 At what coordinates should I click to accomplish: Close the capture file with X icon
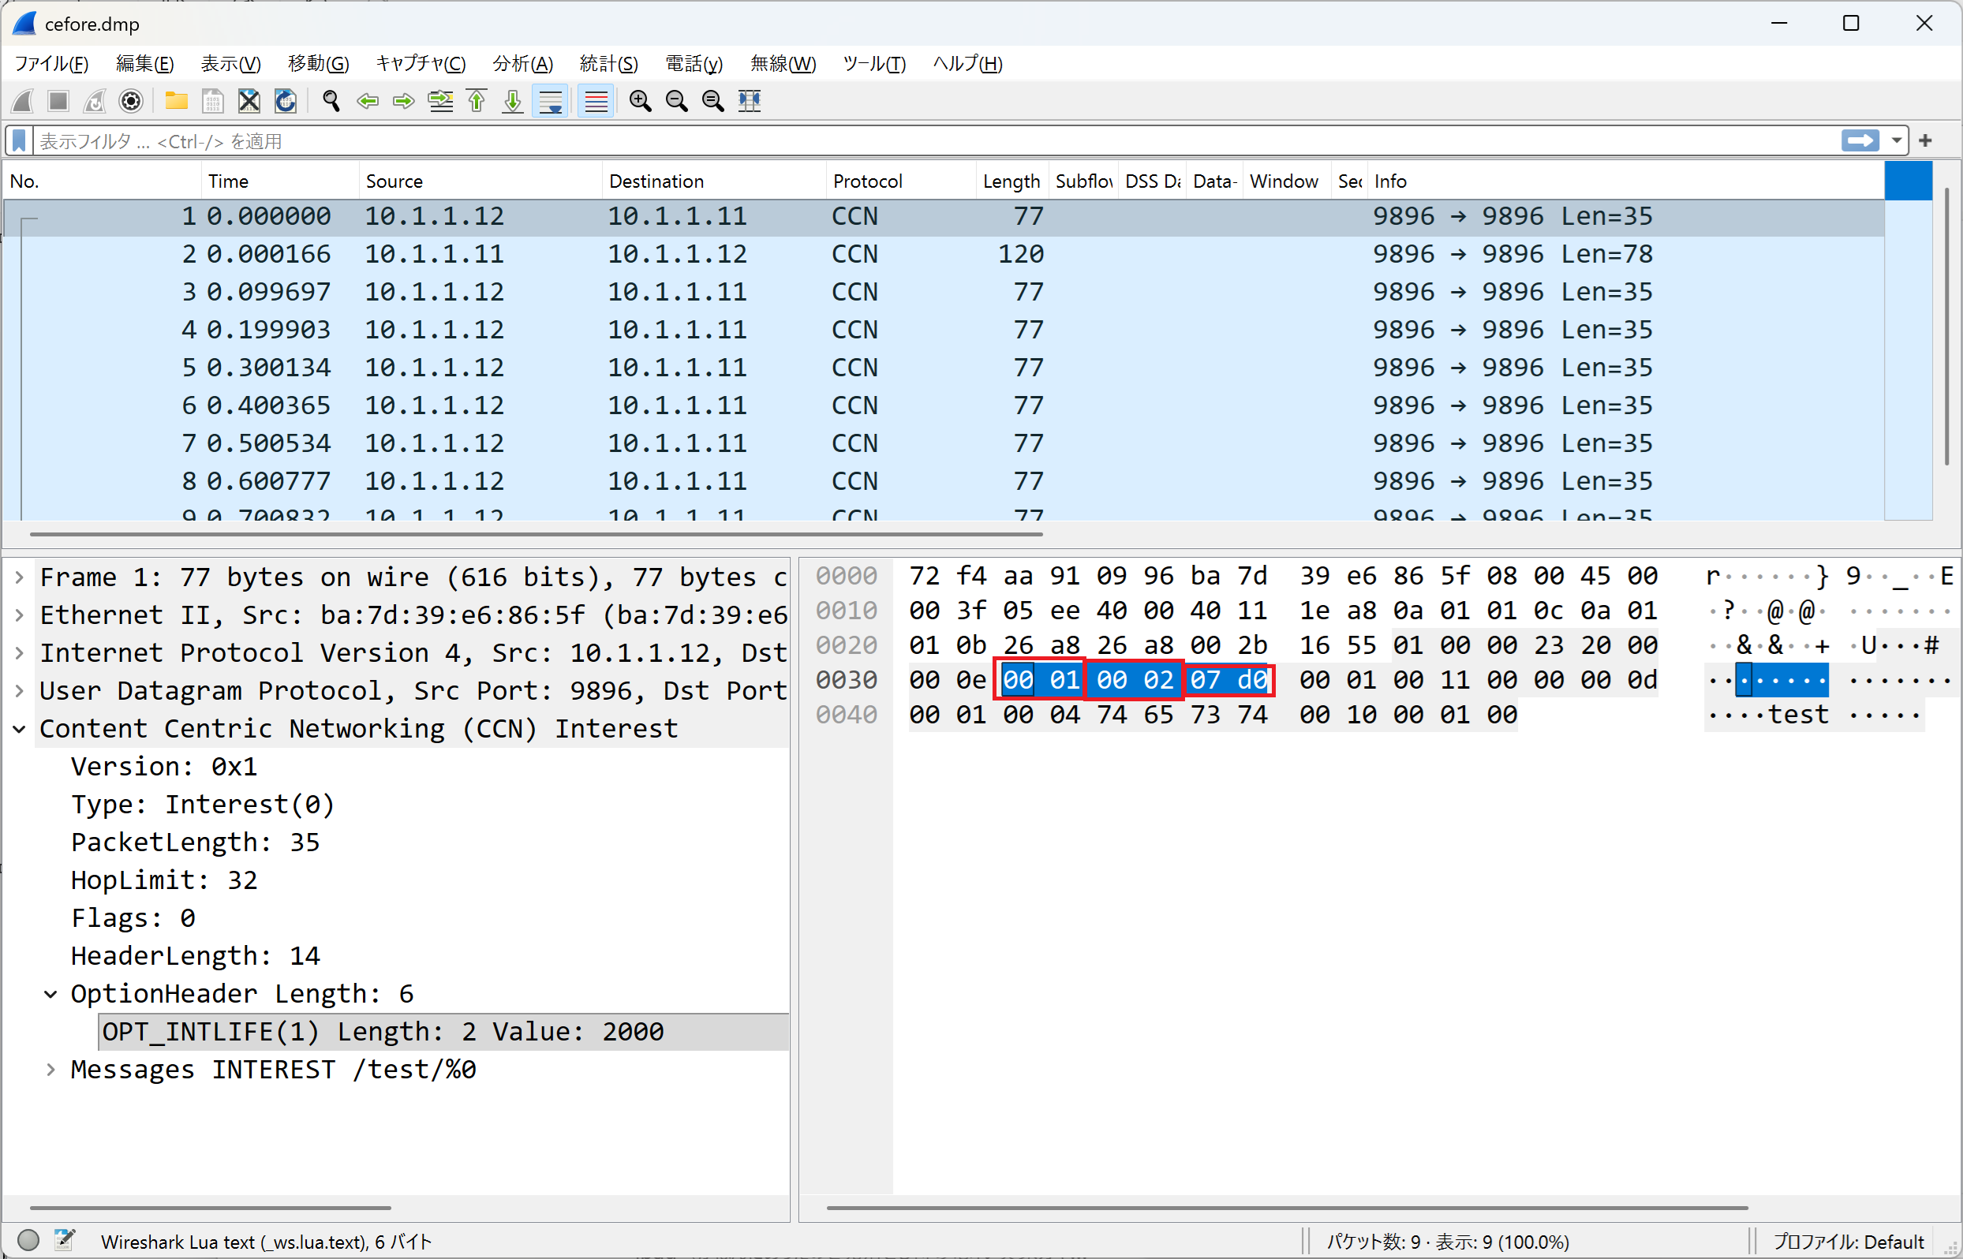point(249,100)
